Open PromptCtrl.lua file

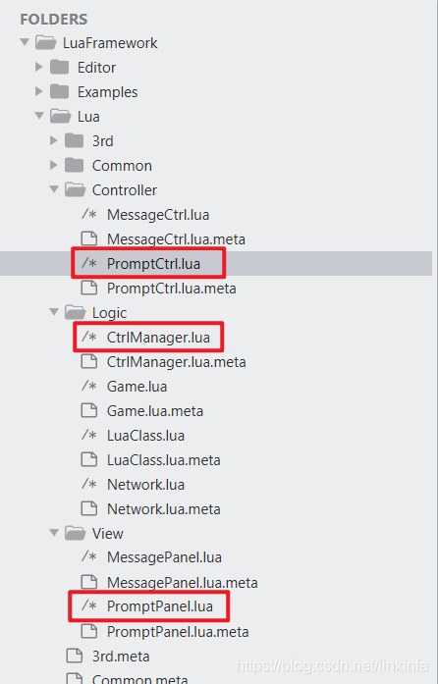pos(154,263)
